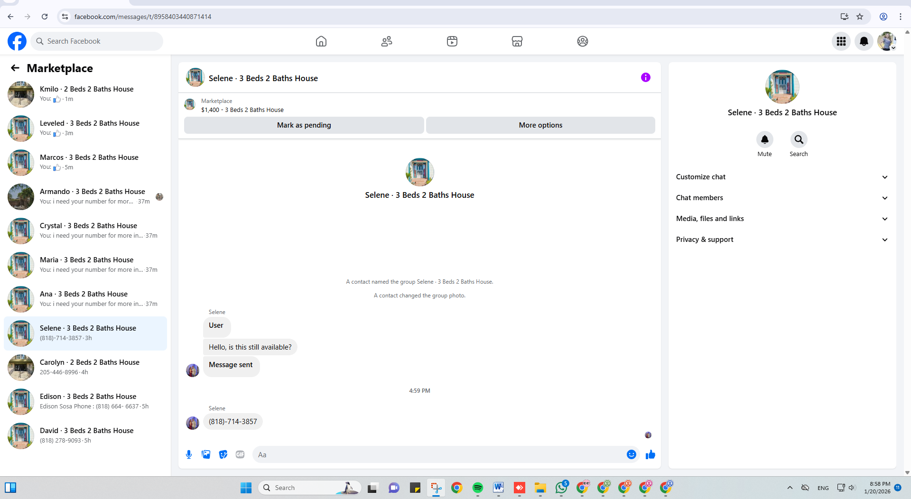Open conversation information purple icon
The height and width of the screenshot is (499, 911).
pos(646,77)
